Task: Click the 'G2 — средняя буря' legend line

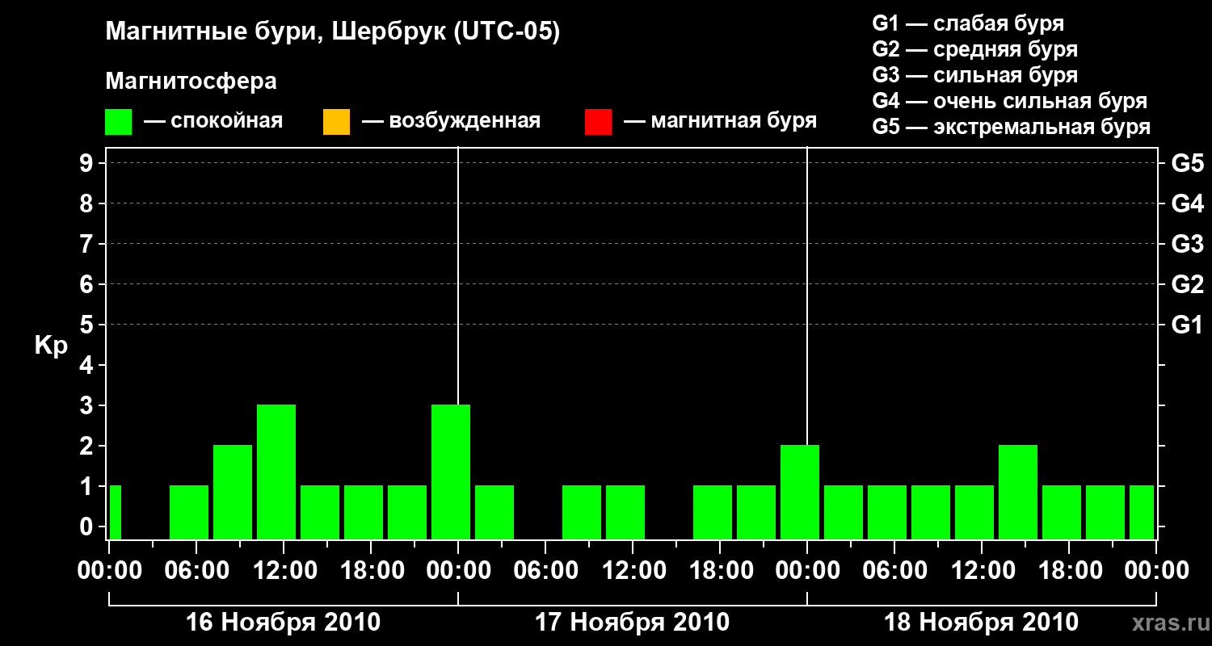Action: click(974, 49)
